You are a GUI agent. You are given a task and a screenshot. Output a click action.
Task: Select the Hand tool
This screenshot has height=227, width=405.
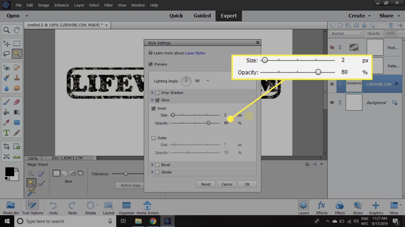tap(17, 30)
